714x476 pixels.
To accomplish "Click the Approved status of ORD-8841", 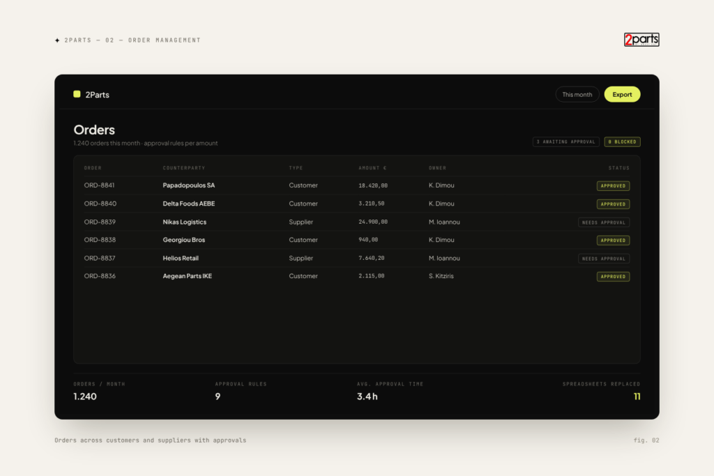I will pyautogui.click(x=613, y=185).
